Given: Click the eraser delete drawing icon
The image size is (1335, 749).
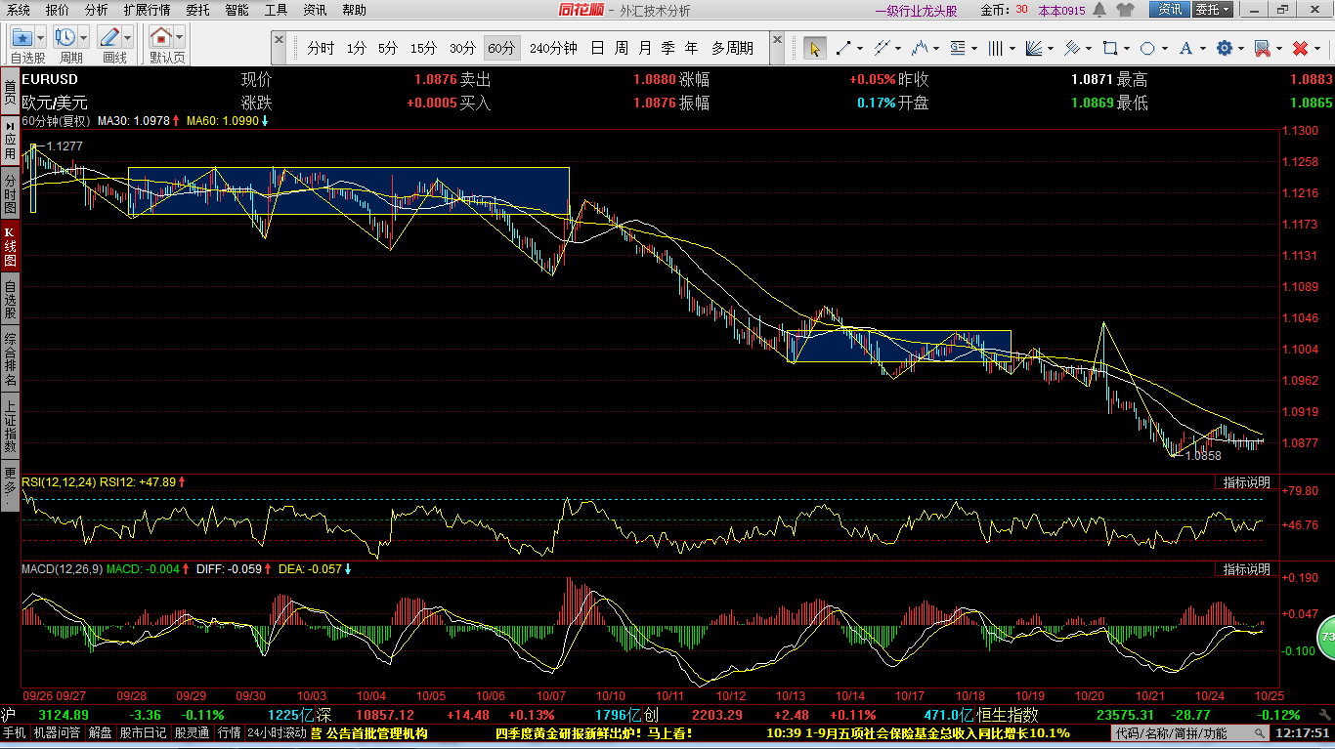Looking at the screenshot, I should tap(1262, 48).
